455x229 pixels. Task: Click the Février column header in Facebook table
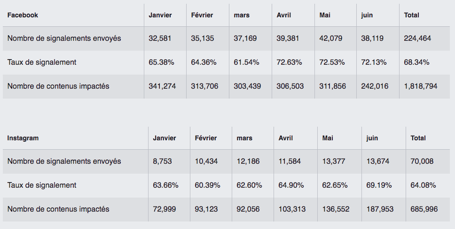[x=202, y=15]
